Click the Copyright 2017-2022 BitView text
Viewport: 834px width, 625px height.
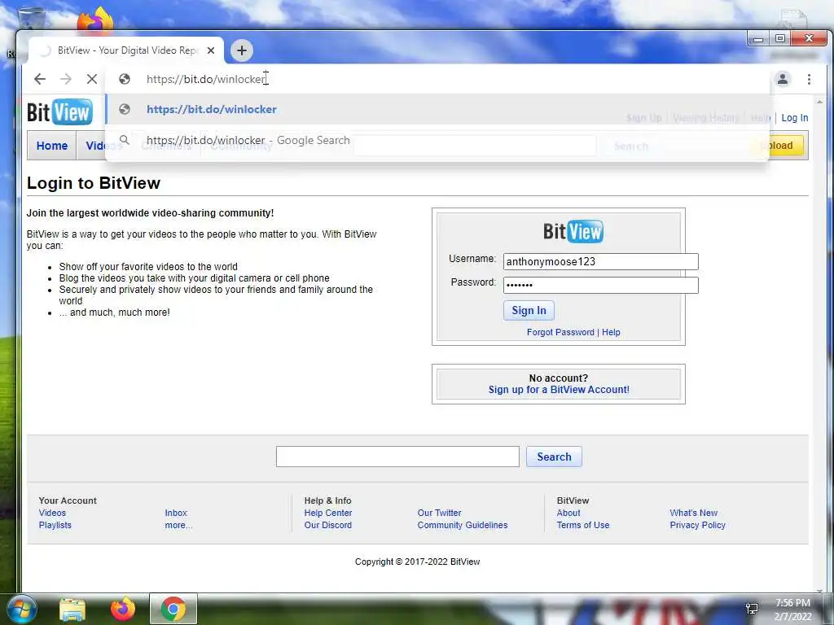click(x=418, y=562)
